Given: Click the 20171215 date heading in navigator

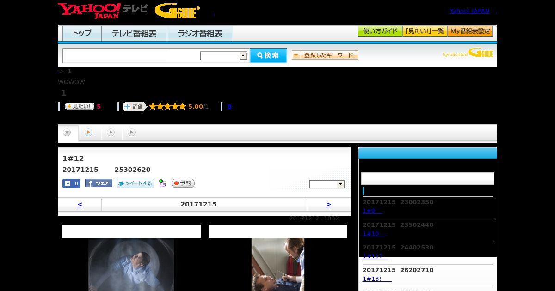Looking at the screenshot, I should pyautogui.click(x=198, y=204).
